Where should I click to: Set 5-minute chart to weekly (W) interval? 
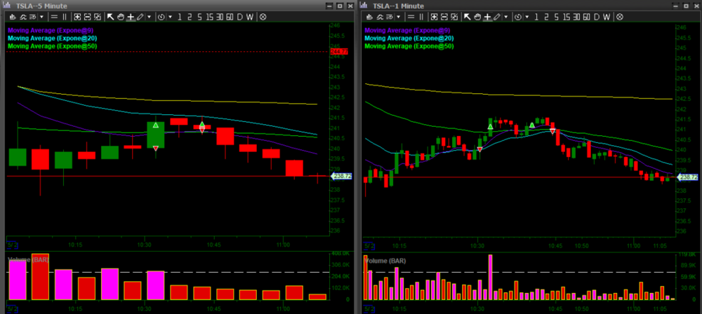coord(250,16)
